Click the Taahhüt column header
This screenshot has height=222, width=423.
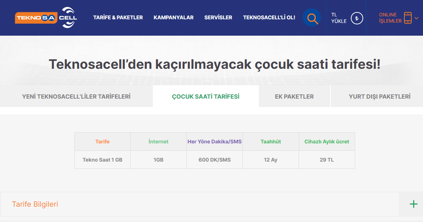[271, 142]
